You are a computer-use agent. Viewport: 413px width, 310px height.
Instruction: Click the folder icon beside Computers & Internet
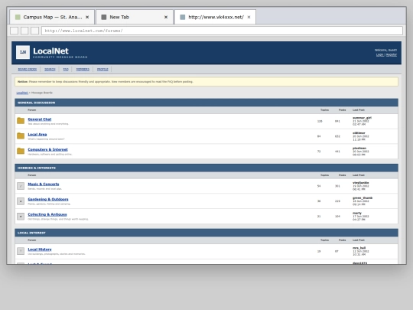tap(21, 151)
